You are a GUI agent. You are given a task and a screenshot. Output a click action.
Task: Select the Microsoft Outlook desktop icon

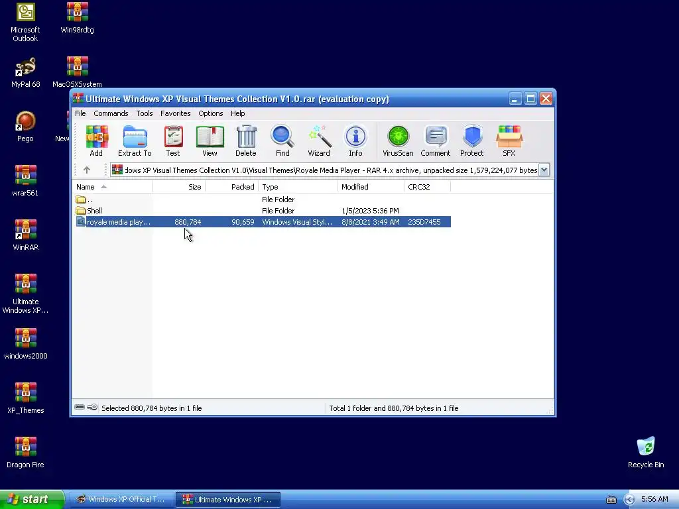point(25,23)
